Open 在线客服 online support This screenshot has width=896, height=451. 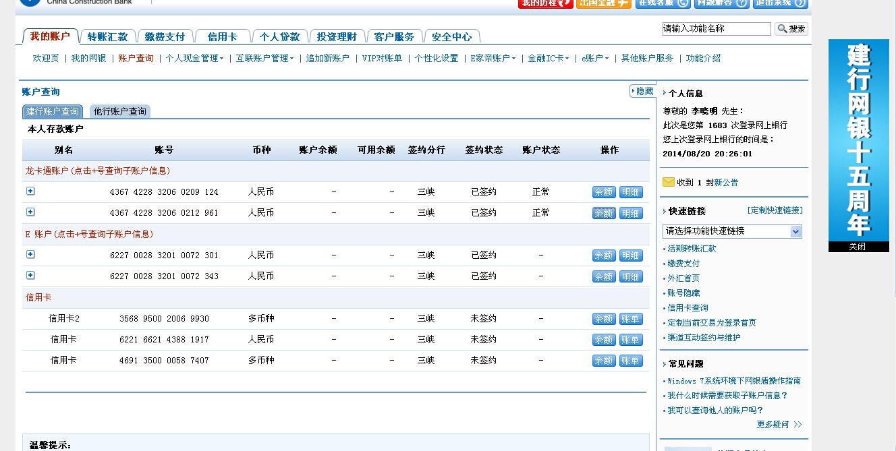point(663,3)
